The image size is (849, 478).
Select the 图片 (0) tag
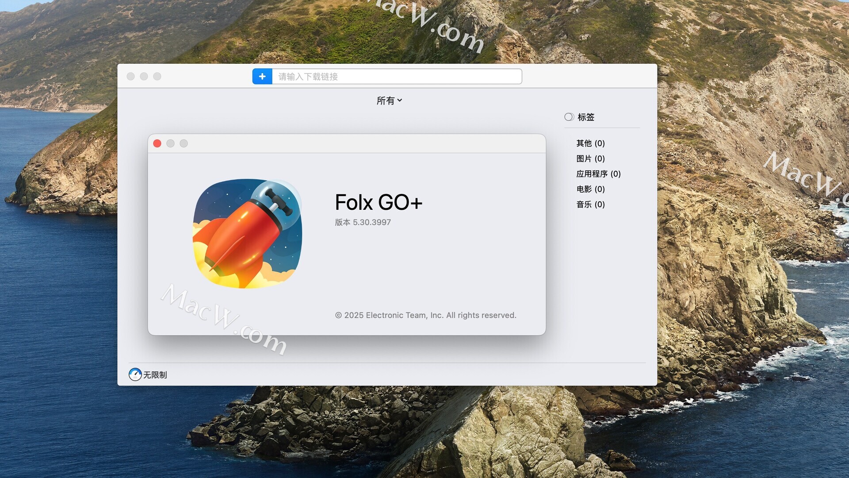pyautogui.click(x=590, y=158)
